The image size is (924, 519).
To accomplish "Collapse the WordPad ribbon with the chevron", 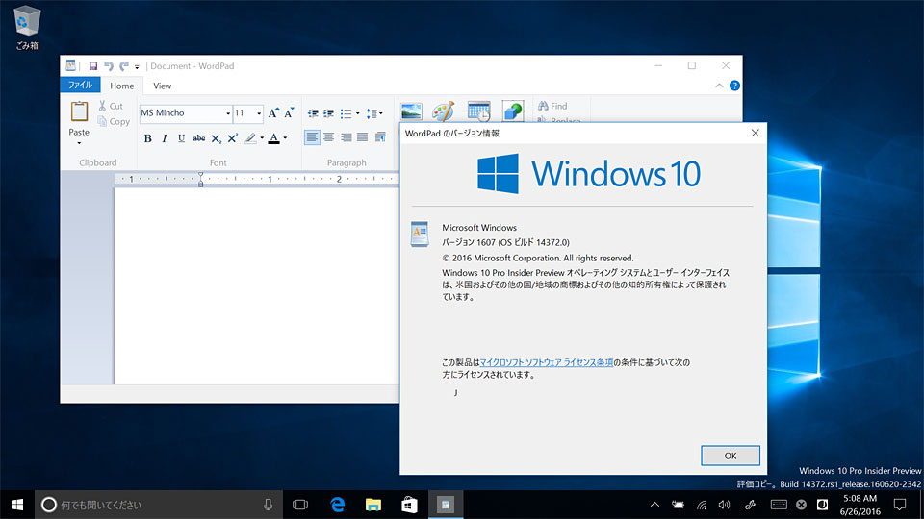I will point(719,86).
